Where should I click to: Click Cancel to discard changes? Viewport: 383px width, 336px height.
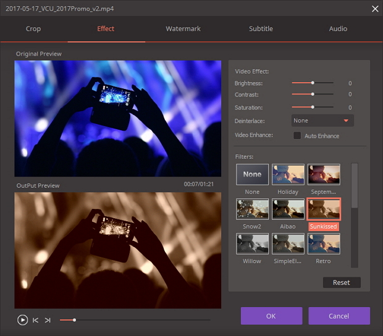339,316
